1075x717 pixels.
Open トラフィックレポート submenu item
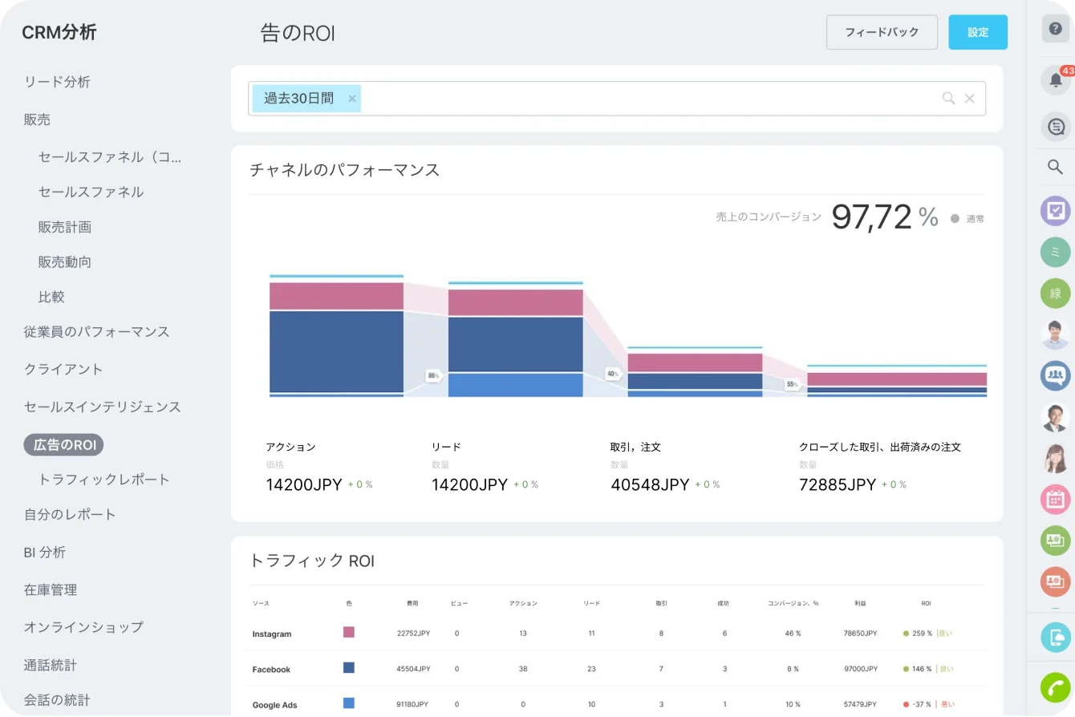click(104, 480)
